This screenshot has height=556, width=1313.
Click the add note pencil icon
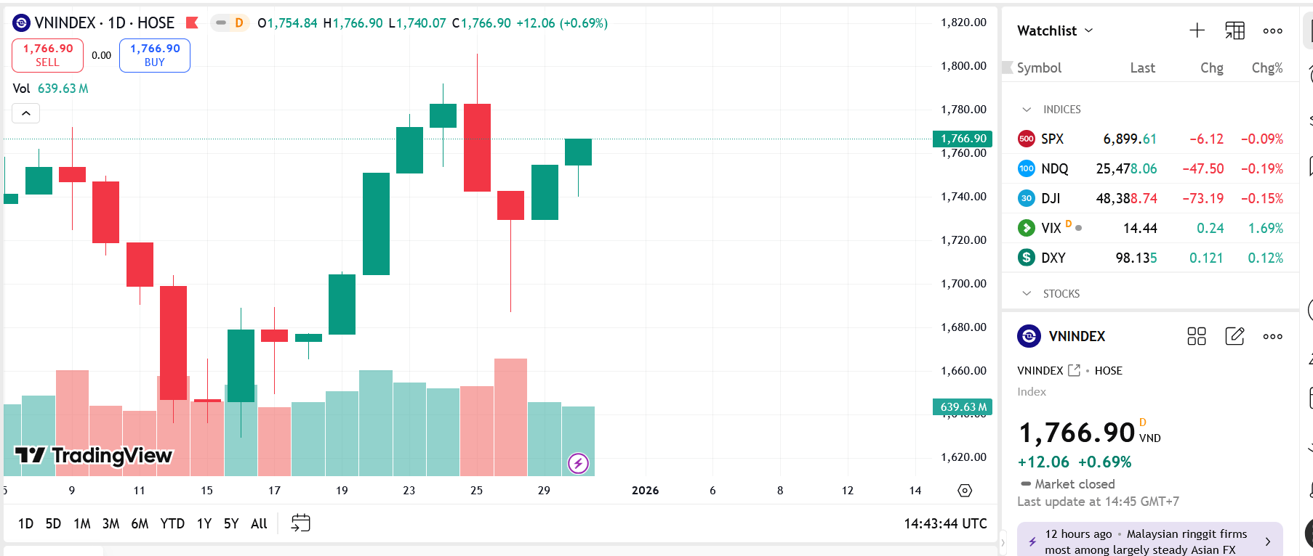[1234, 336]
